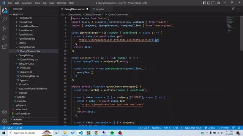Open the View menu
Image resolution: width=243 pixels, height=136 pixels.
(x=38, y=3)
